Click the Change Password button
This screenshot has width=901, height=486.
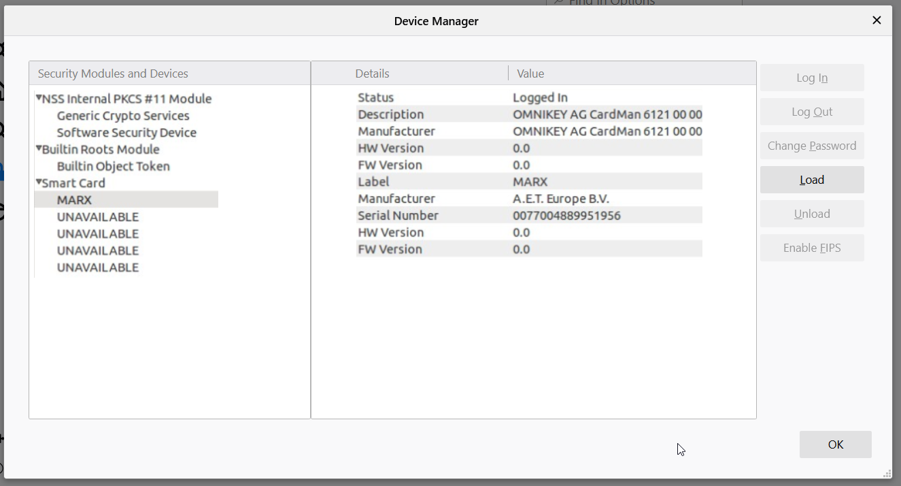pos(812,146)
